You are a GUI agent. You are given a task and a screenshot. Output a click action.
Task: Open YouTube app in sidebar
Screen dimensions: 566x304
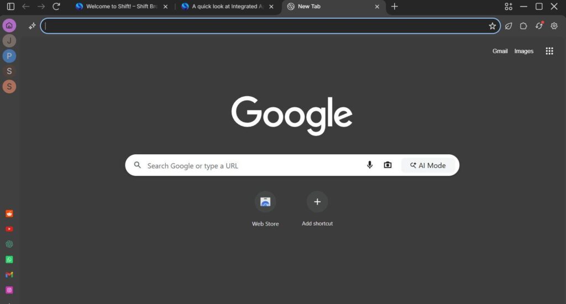[x=9, y=229]
